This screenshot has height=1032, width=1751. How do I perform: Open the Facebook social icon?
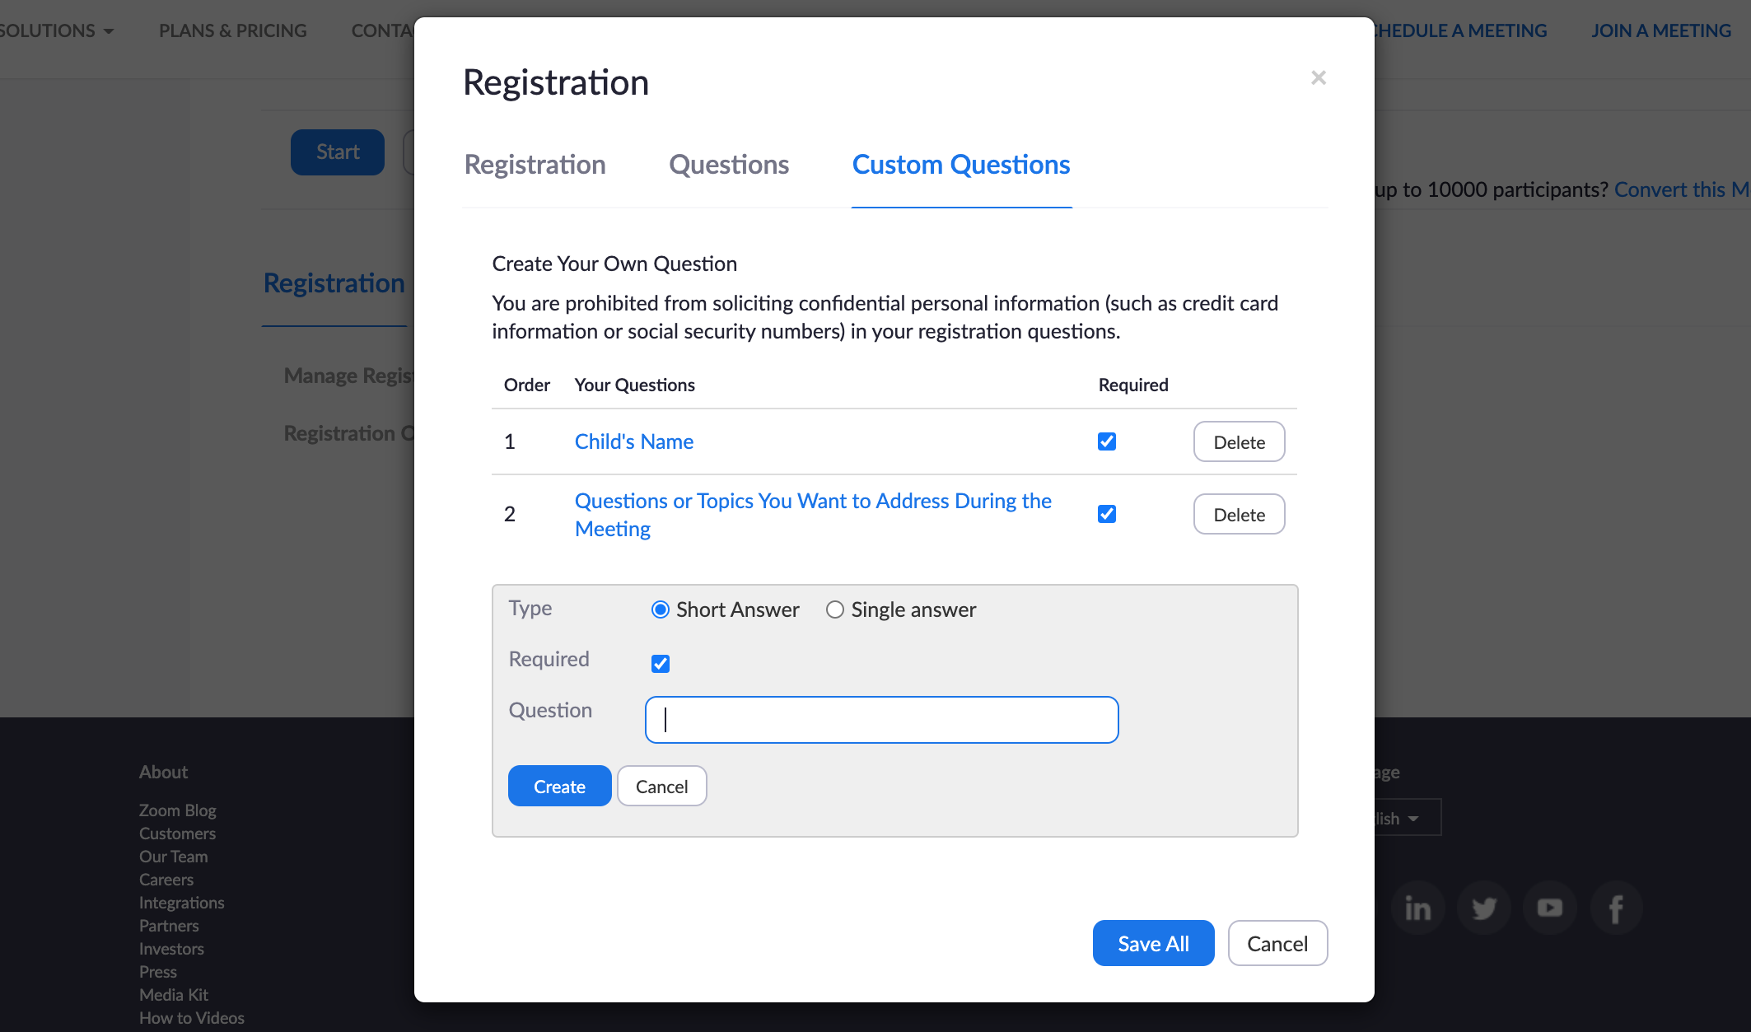click(x=1615, y=908)
